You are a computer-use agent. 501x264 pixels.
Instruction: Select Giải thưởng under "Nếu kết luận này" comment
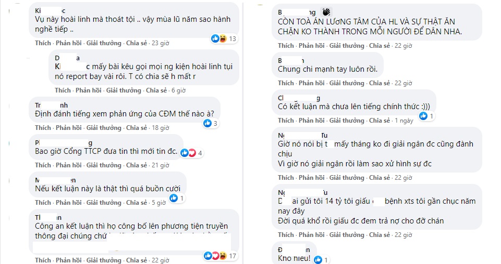103,203
